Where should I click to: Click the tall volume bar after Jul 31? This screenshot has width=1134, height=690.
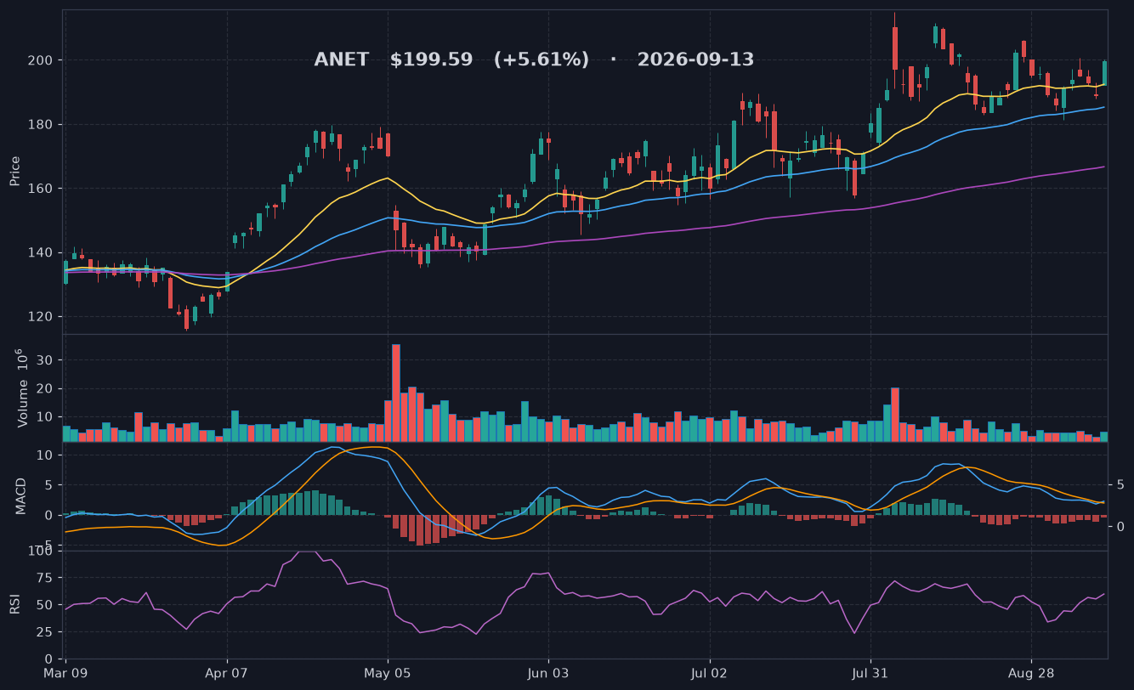pyautogui.click(x=895, y=415)
